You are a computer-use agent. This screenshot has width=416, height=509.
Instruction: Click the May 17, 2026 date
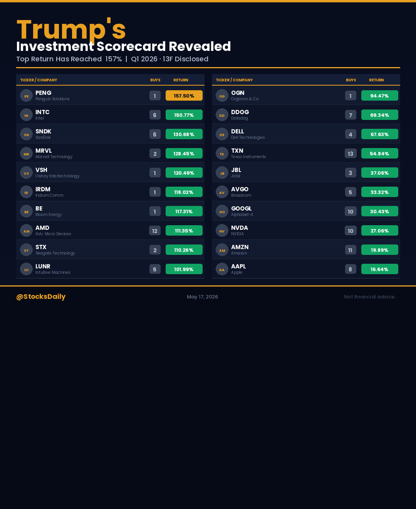[202, 296]
